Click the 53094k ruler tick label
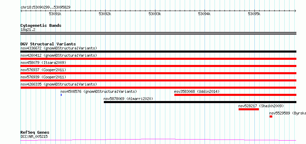The height and width of the screenshot is (144, 306). tap(204, 14)
